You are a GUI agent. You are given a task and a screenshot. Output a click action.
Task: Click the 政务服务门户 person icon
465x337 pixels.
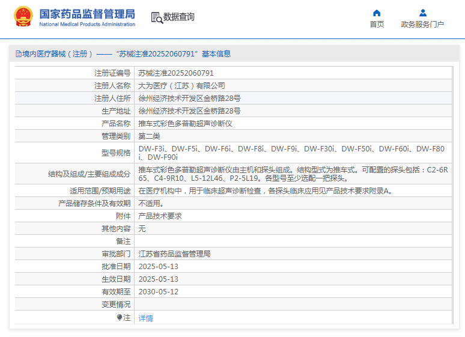pyautogui.click(x=422, y=13)
